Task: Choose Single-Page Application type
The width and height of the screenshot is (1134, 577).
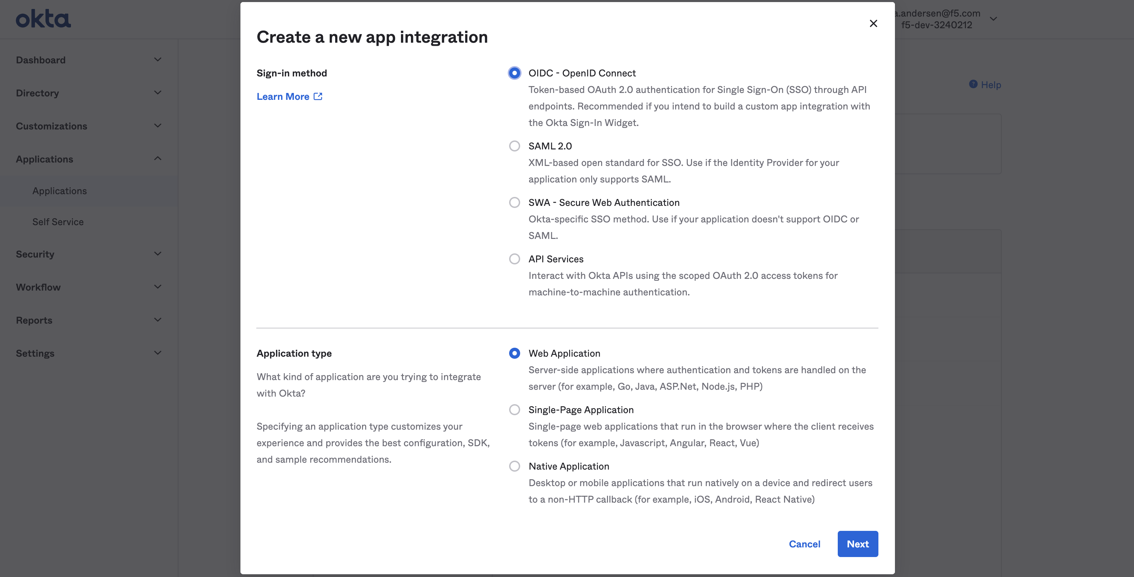Action: pos(514,409)
